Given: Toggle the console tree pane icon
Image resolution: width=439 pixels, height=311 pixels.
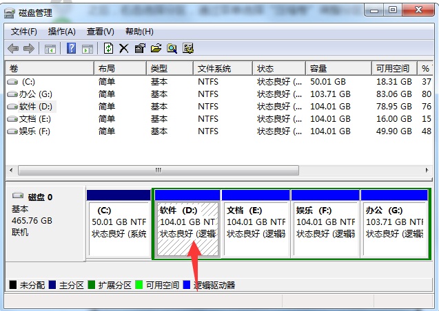Looking at the screenshot, I should tap(50, 49).
